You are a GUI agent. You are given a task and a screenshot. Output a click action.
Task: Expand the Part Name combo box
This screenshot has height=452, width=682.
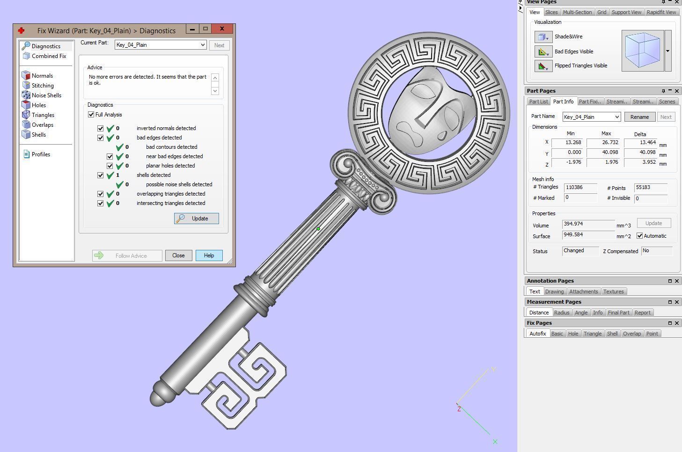[x=616, y=117]
